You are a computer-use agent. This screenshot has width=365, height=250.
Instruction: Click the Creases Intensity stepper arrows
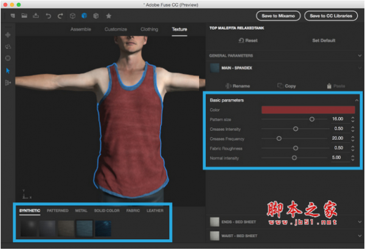[353, 129]
